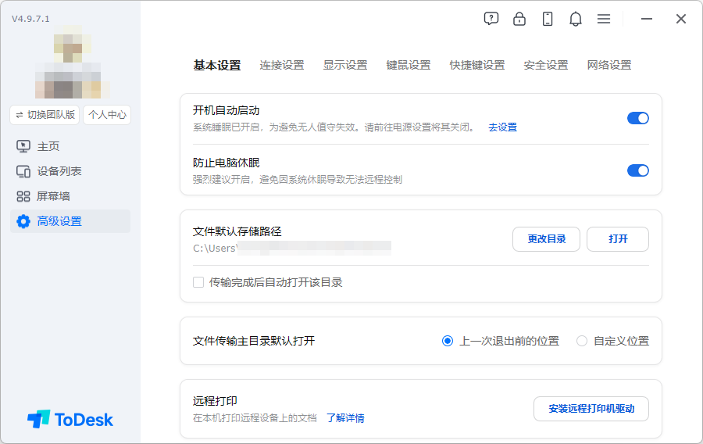Click the 打开 folder button
Viewport: 703px width, 444px height.
click(x=618, y=239)
